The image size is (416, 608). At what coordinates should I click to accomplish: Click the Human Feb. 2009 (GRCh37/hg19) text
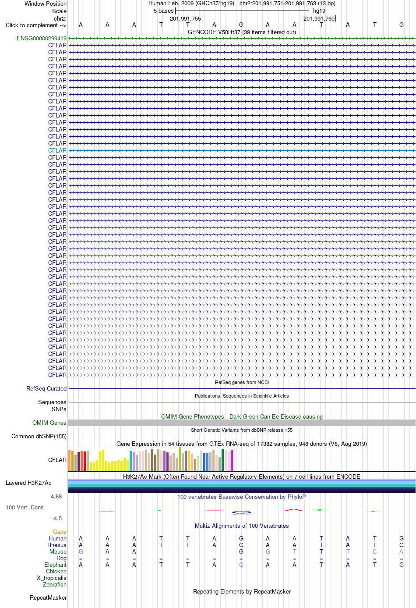click(191, 3)
